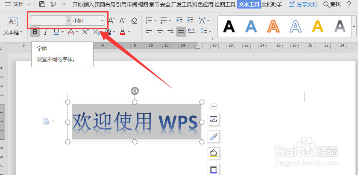The height and width of the screenshot is (175, 358).
Task: Decrease the paragraph indent
Action: coord(179,21)
